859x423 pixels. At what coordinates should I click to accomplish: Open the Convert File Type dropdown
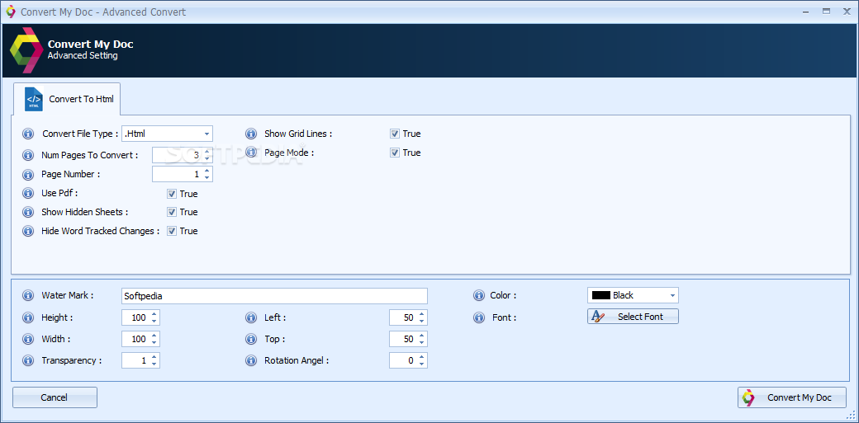click(x=206, y=134)
